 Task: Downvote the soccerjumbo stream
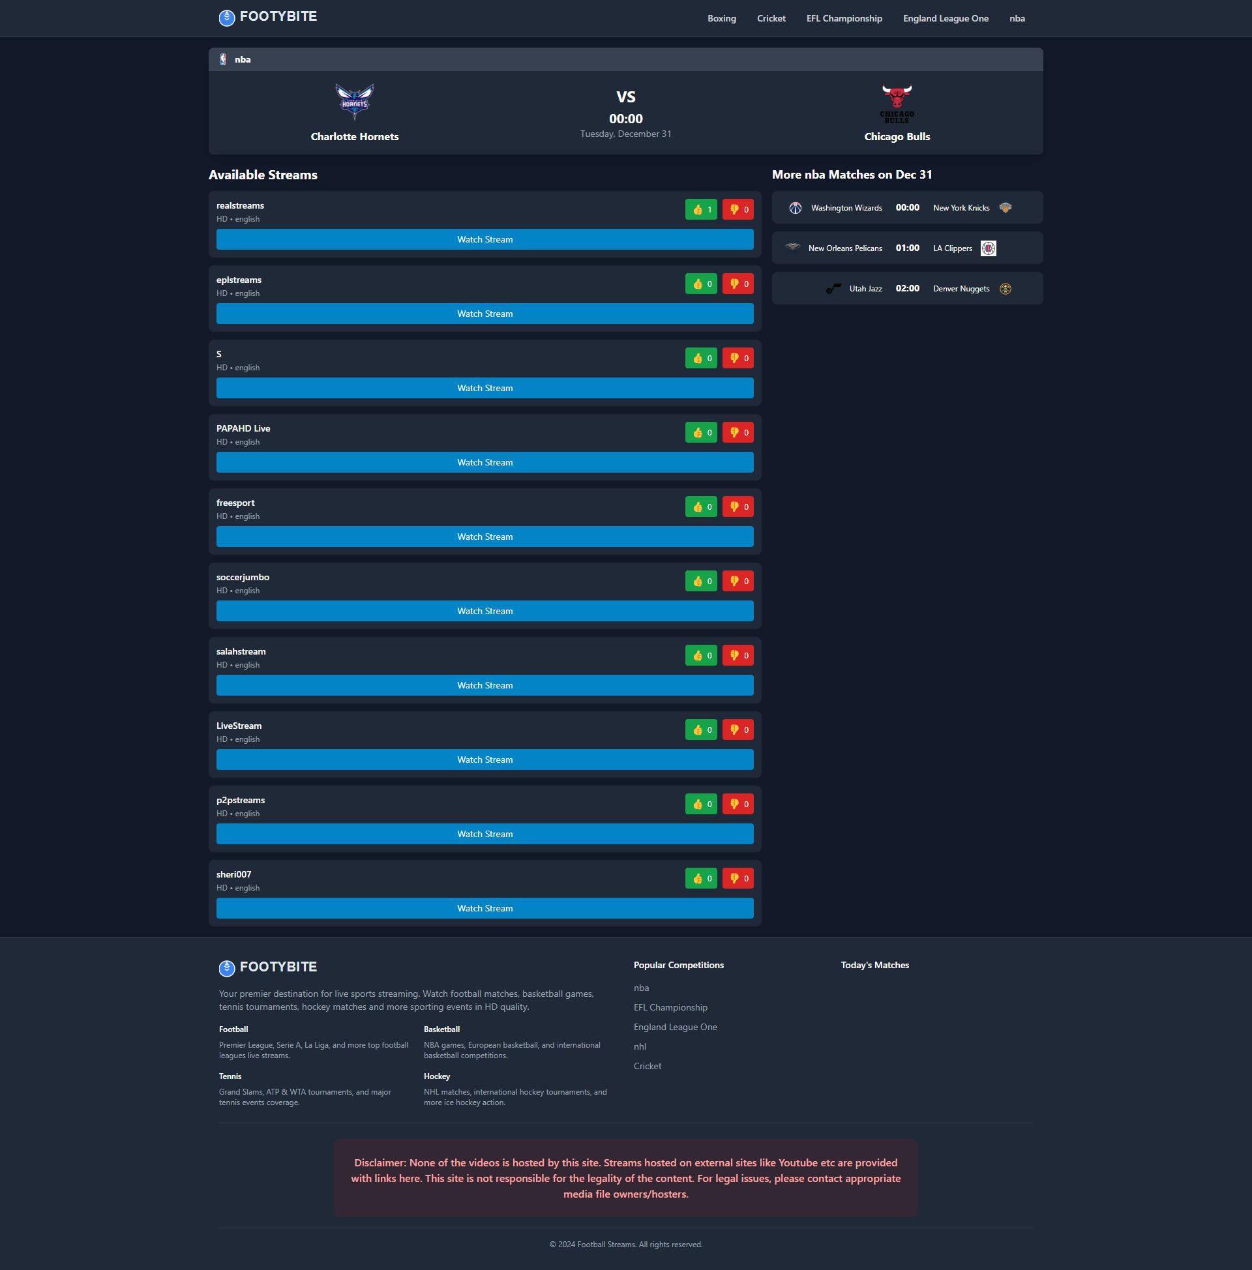coord(738,581)
